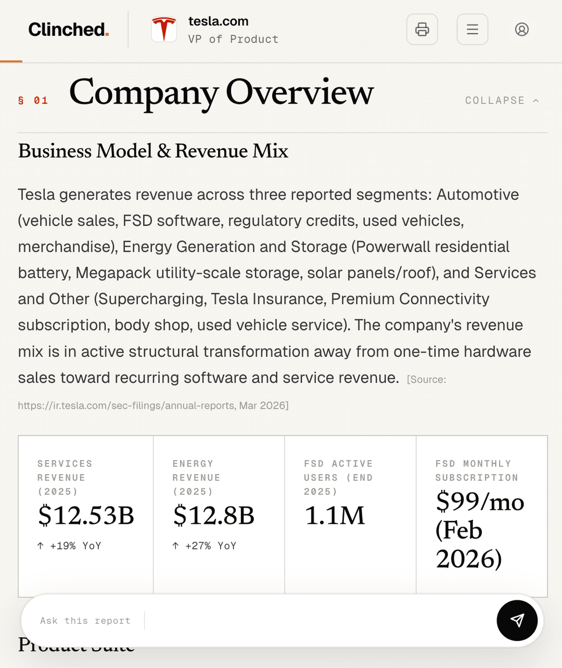Screen dimensions: 562x668
Task: Click the +19% YoY services growth indicator
Action: (x=69, y=546)
